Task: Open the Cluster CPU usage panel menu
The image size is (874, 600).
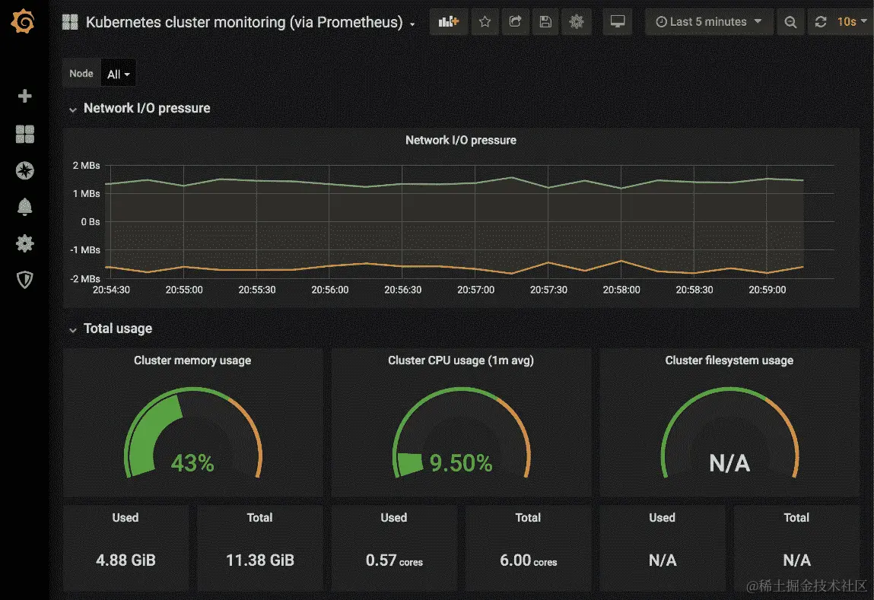Action: point(460,360)
